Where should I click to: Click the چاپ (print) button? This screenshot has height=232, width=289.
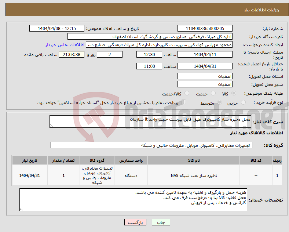pyautogui.click(x=161, y=222)
